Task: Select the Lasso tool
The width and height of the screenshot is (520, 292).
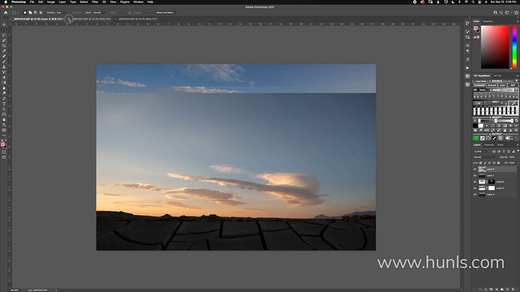Action: click(4, 35)
